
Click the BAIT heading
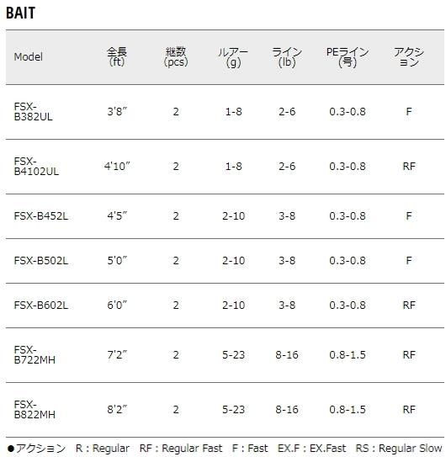pyautogui.click(x=20, y=13)
